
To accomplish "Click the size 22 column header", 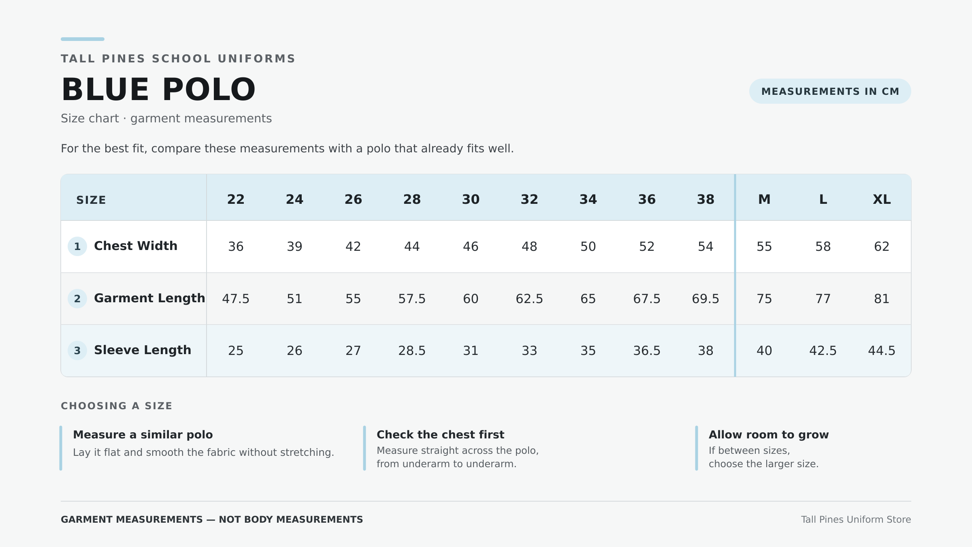I will (x=236, y=199).
